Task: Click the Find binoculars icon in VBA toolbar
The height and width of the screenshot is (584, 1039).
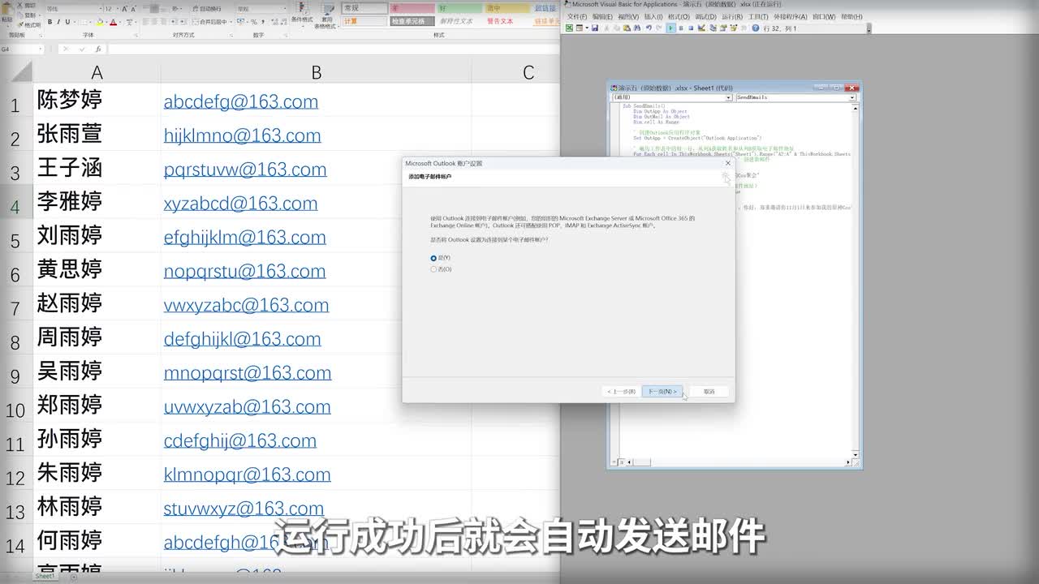Action: coord(637,28)
